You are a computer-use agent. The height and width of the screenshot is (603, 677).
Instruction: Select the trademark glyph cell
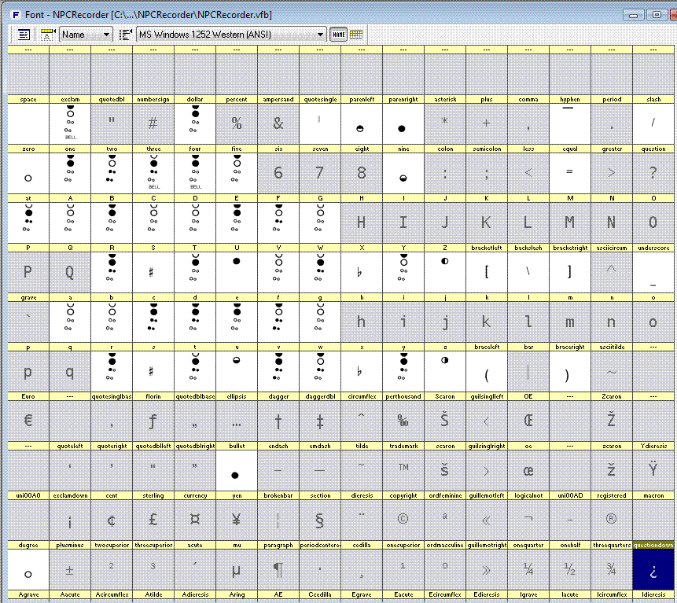[403, 470]
